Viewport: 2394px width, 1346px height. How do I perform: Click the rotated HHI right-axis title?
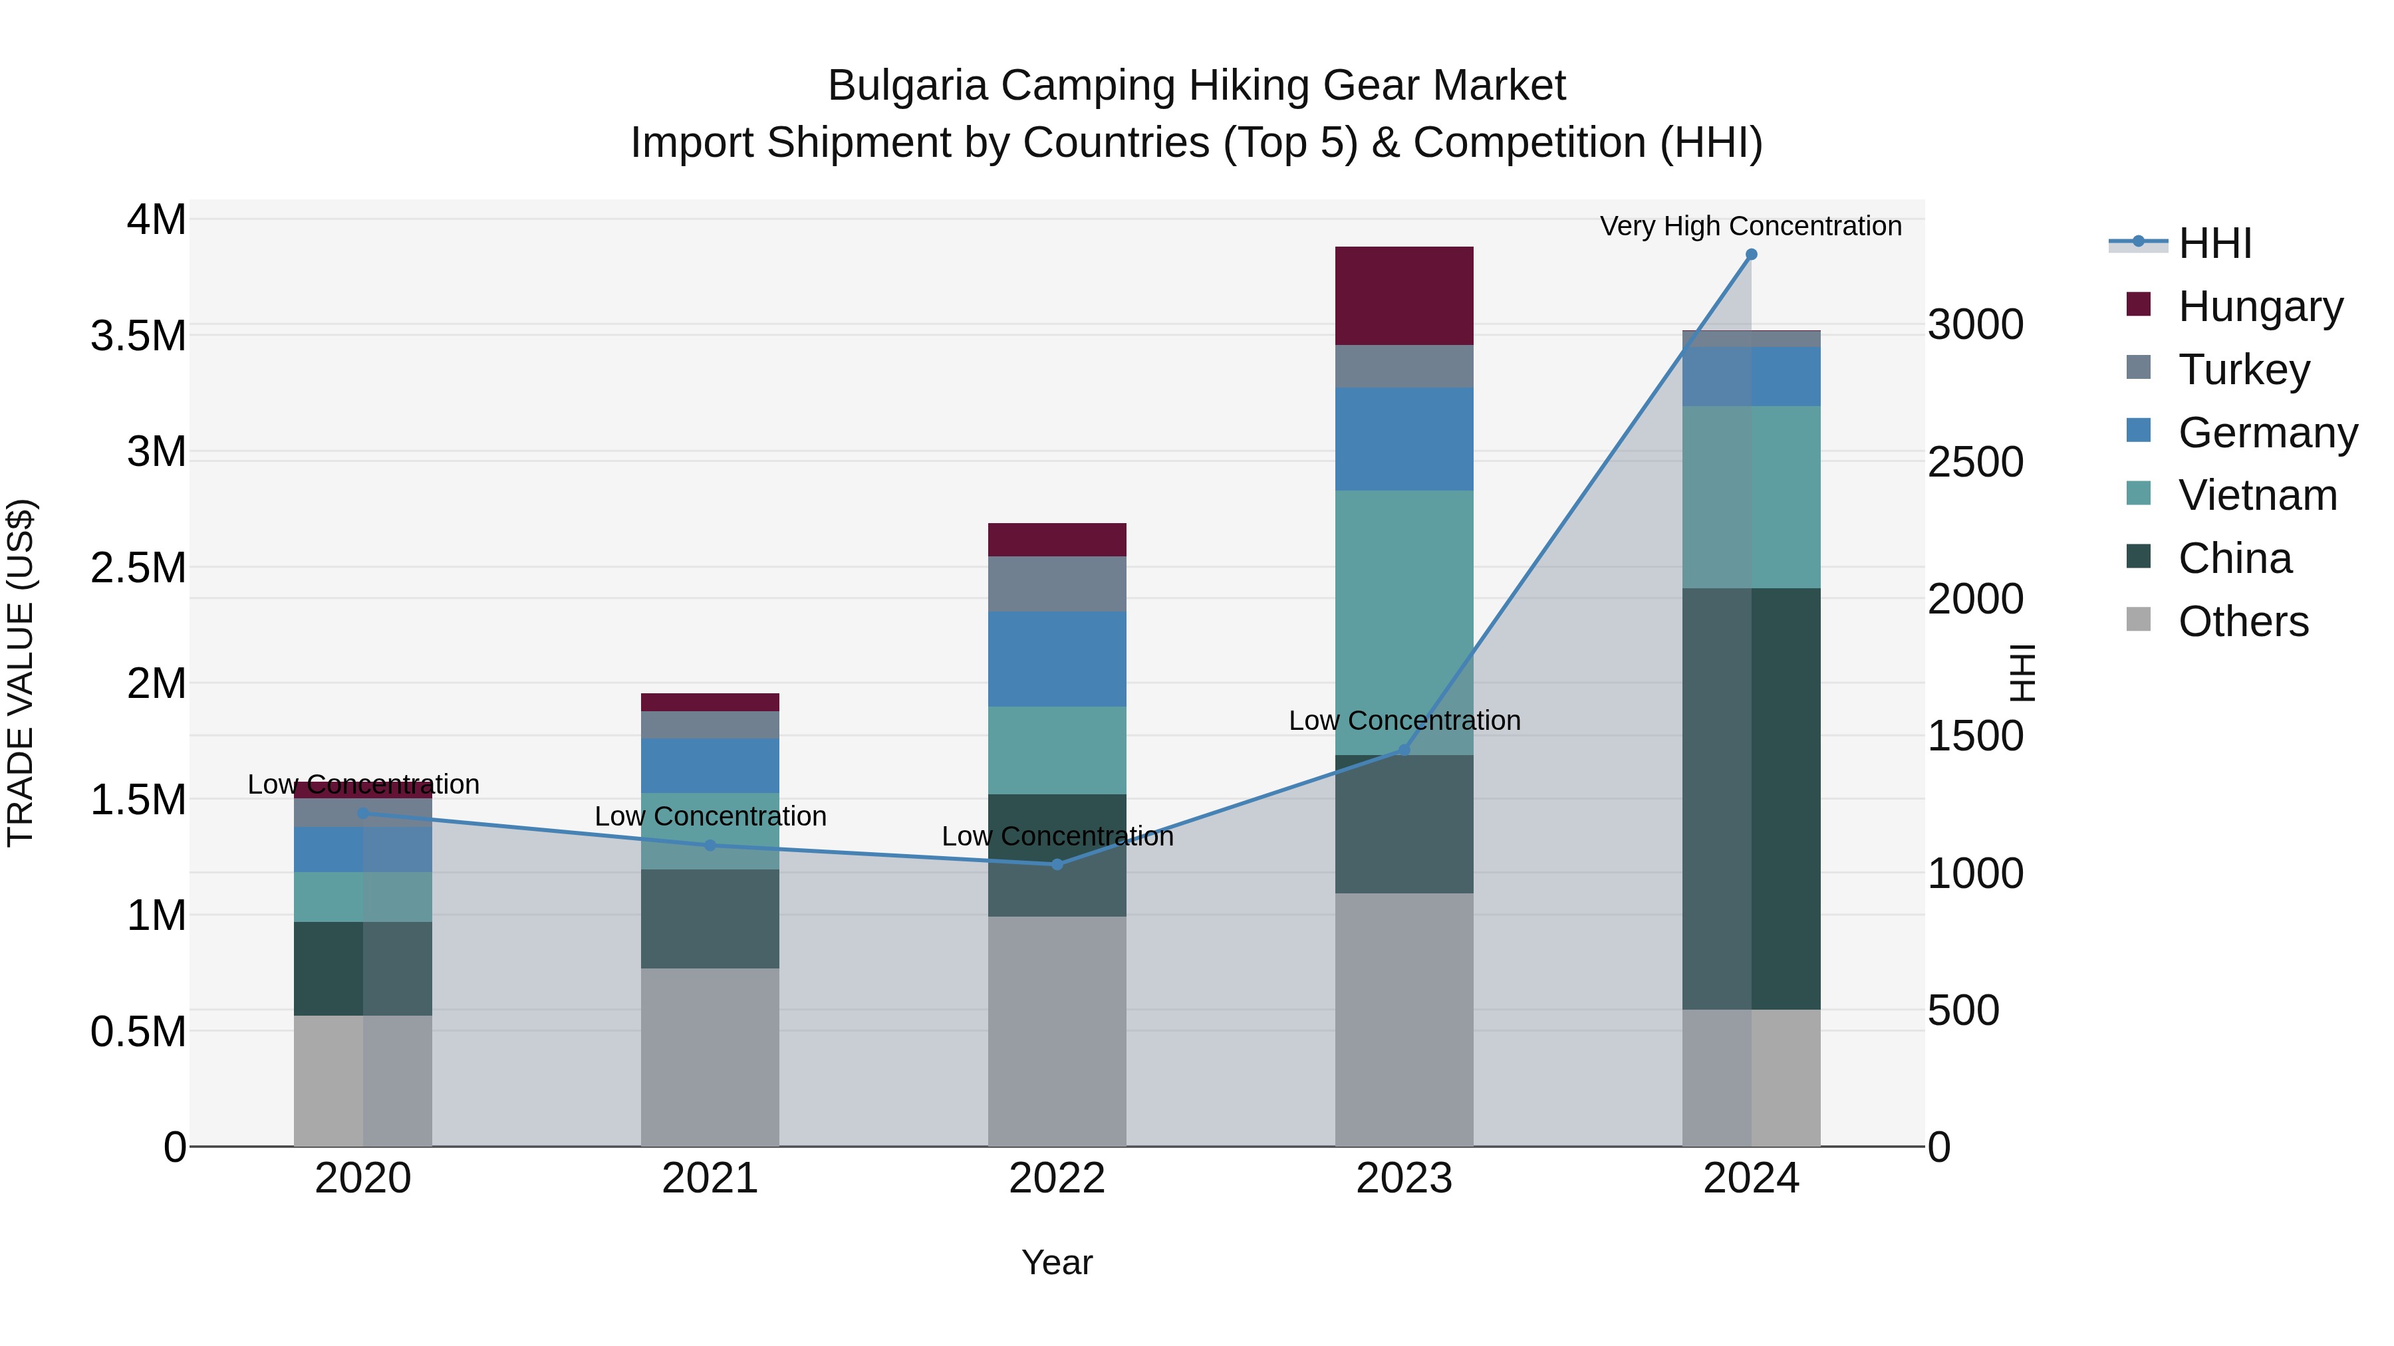2022,673
